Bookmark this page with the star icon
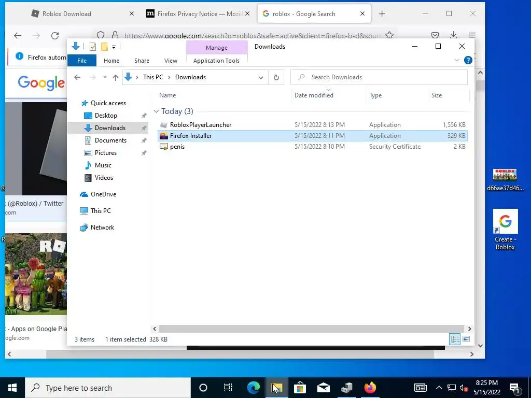Image resolution: width=531 pixels, height=398 pixels. [x=389, y=35]
